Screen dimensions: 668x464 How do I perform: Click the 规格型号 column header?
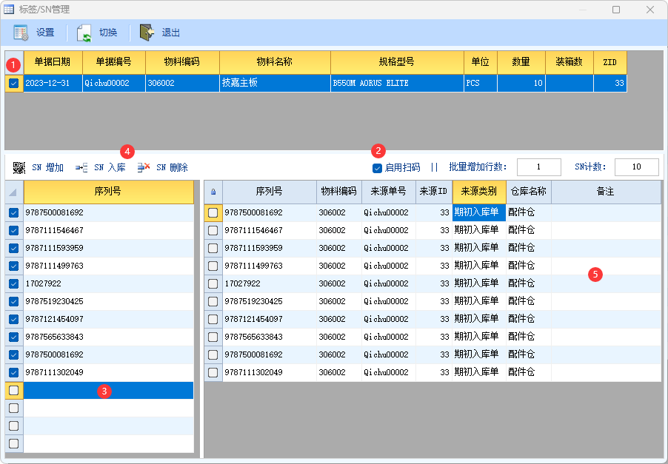(397, 62)
